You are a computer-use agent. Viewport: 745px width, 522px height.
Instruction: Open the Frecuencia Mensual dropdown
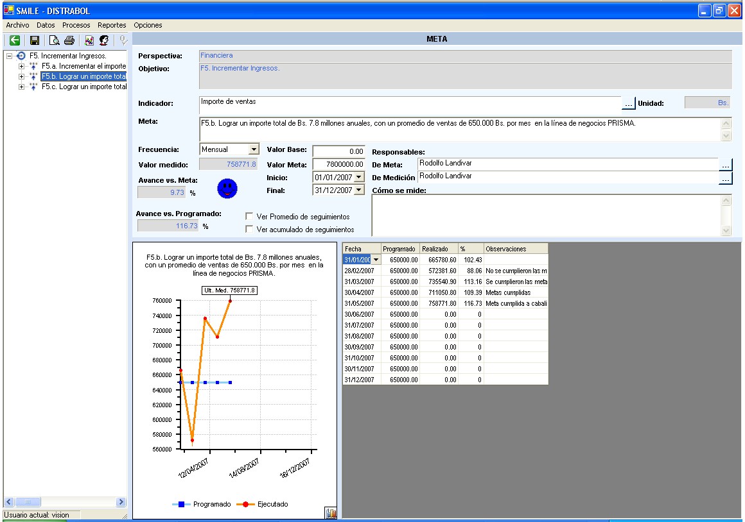[254, 149]
